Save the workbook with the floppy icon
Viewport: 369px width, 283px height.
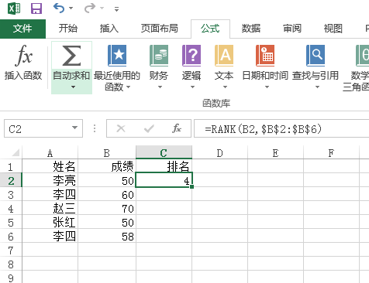(x=36, y=9)
